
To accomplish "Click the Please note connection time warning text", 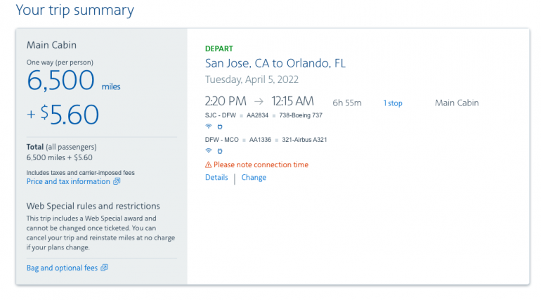I will (x=261, y=165).
